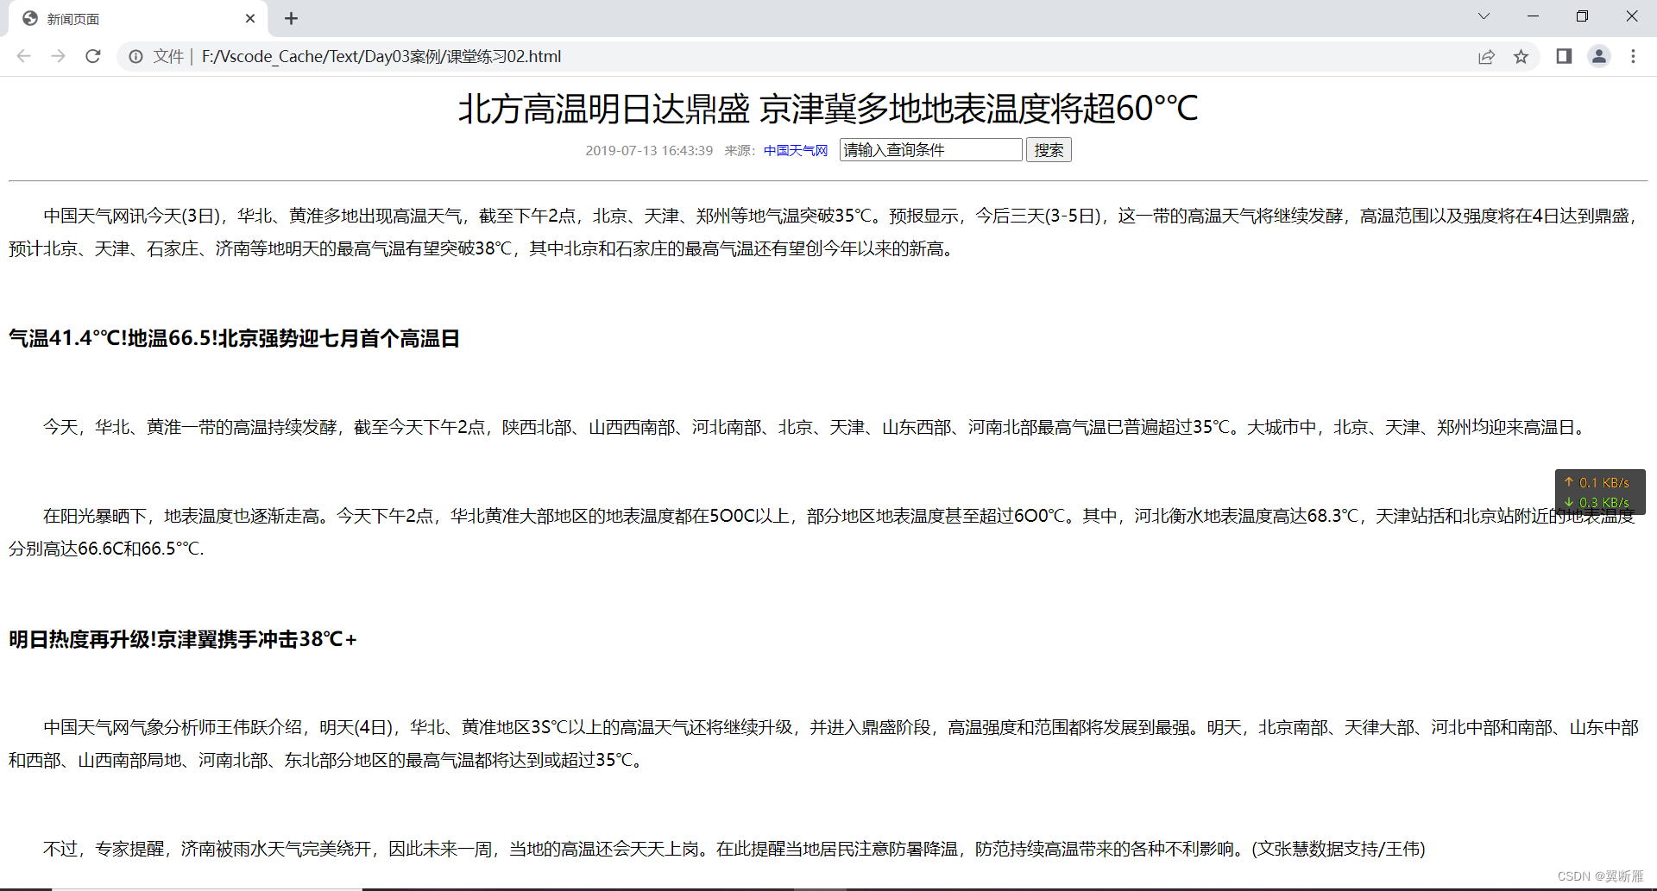The width and height of the screenshot is (1657, 891).
Task: Open the share icon in the toolbar
Action: click(1486, 56)
